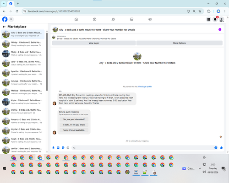Open the Gaming icon in top nav
The image size is (229, 183).
click(150, 19)
